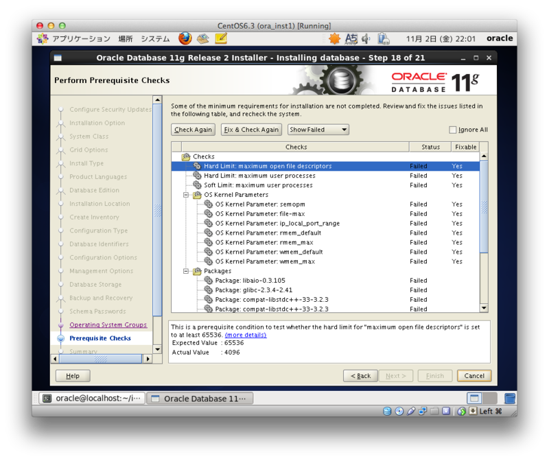This screenshot has height=461, width=549.
Task: Open the oracle user menu
Action: [500, 38]
